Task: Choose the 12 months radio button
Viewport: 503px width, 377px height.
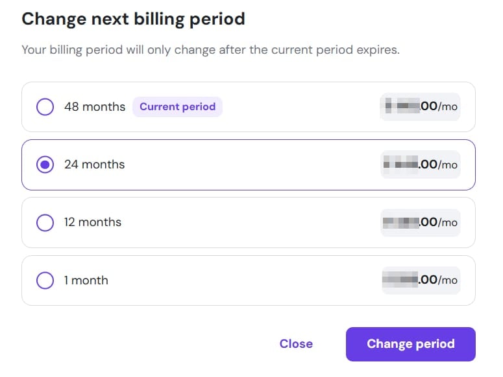Action: click(x=45, y=223)
